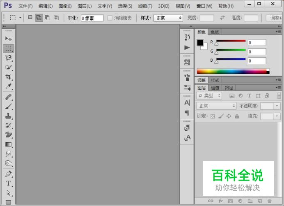The width and height of the screenshot is (284, 206).
Task: Choose Add to Selection mode button
Action: point(39,18)
